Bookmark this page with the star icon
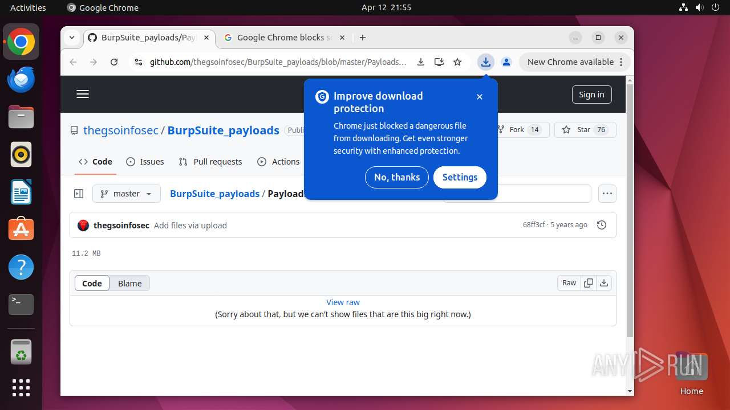Screen dimensions: 730x410 (457, 62)
